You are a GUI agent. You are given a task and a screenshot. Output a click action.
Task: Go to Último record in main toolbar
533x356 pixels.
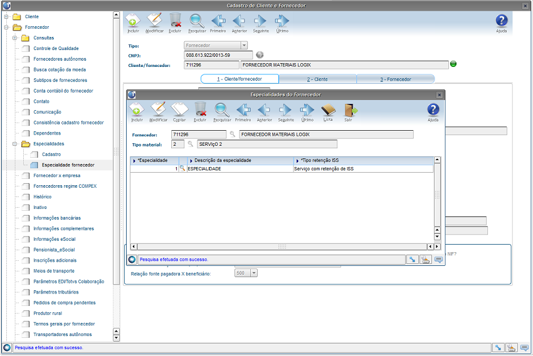pos(282,23)
